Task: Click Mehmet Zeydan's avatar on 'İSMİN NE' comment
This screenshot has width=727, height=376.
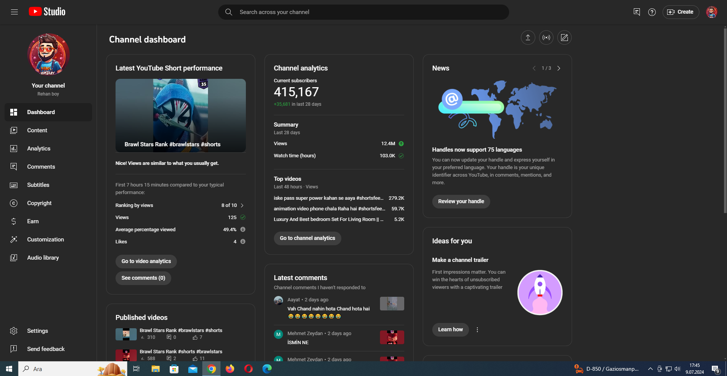Action: (x=278, y=334)
